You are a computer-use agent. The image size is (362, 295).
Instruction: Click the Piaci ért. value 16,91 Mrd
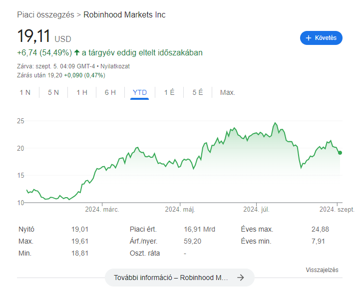[x=199, y=229]
